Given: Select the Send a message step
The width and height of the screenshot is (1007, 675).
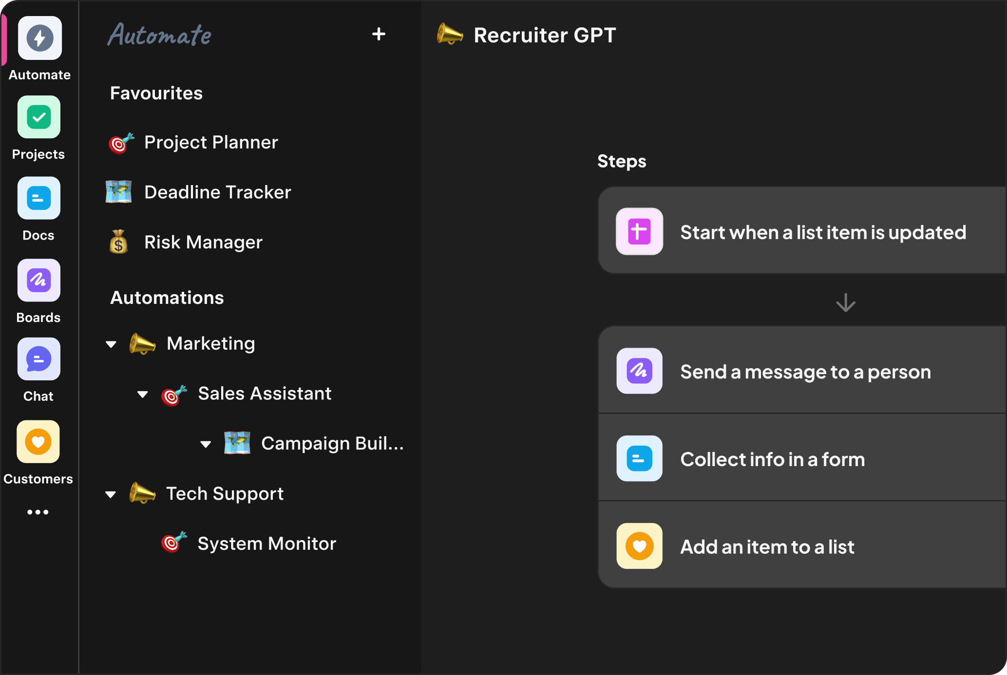Looking at the screenshot, I should point(805,372).
